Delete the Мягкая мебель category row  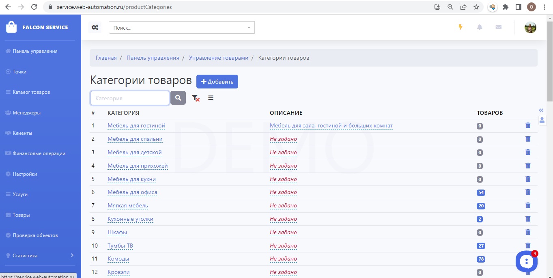tap(528, 205)
